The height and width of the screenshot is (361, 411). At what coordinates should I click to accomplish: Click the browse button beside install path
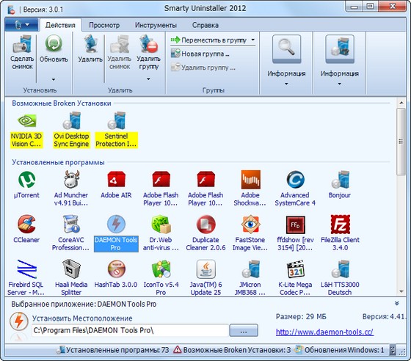pos(244,330)
